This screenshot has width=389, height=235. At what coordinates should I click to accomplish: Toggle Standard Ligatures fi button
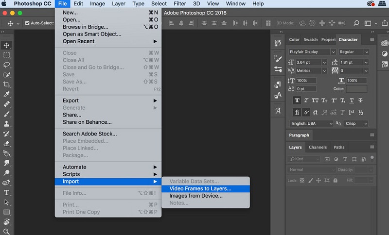[x=297, y=113]
